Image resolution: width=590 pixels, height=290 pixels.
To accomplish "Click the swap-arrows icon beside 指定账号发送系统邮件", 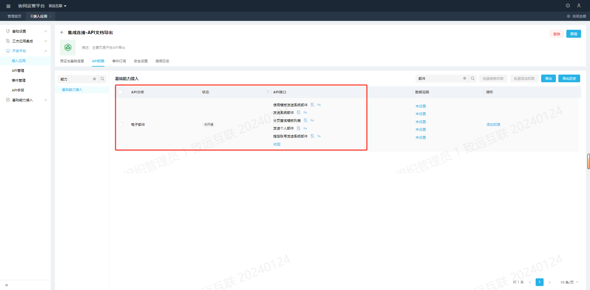I will pyautogui.click(x=319, y=136).
